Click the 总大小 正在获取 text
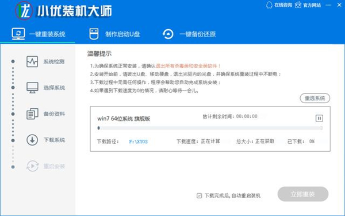Image resolution: width=345 pixels, height=216 pixels. (255, 141)
